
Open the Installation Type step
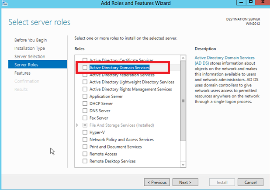[30, 48]
